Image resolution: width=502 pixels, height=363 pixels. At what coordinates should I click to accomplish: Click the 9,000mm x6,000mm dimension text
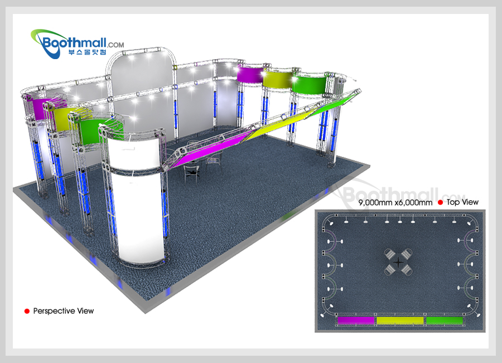395,202
